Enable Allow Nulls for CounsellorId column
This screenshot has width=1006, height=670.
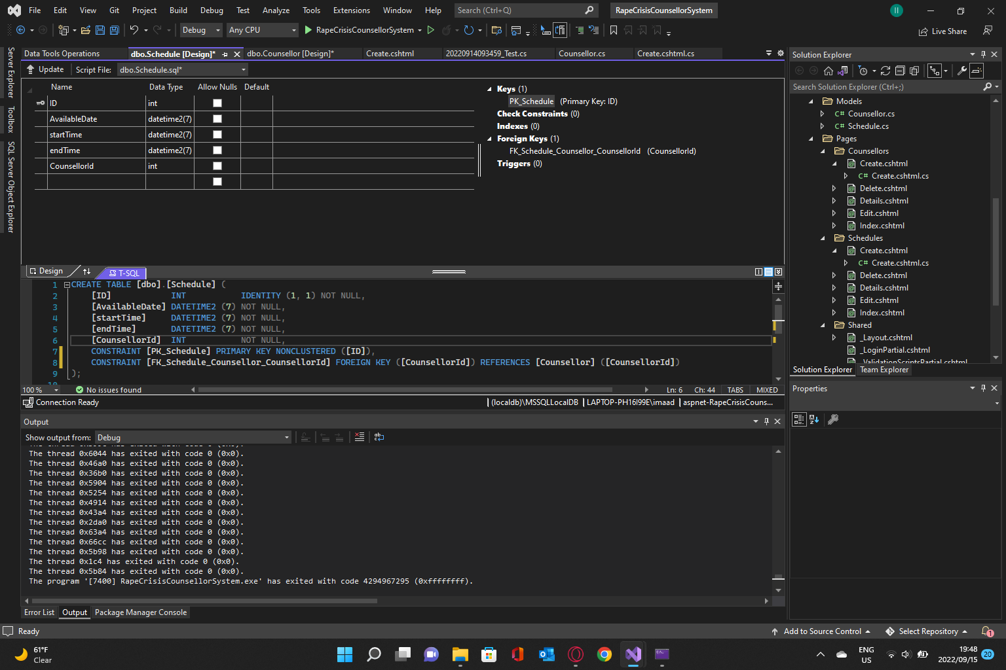pos(217,166)
